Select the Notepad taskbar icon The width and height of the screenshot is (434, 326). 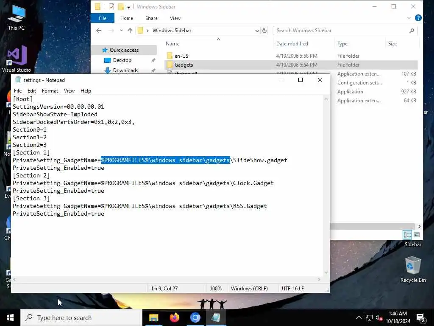[216, 318]
